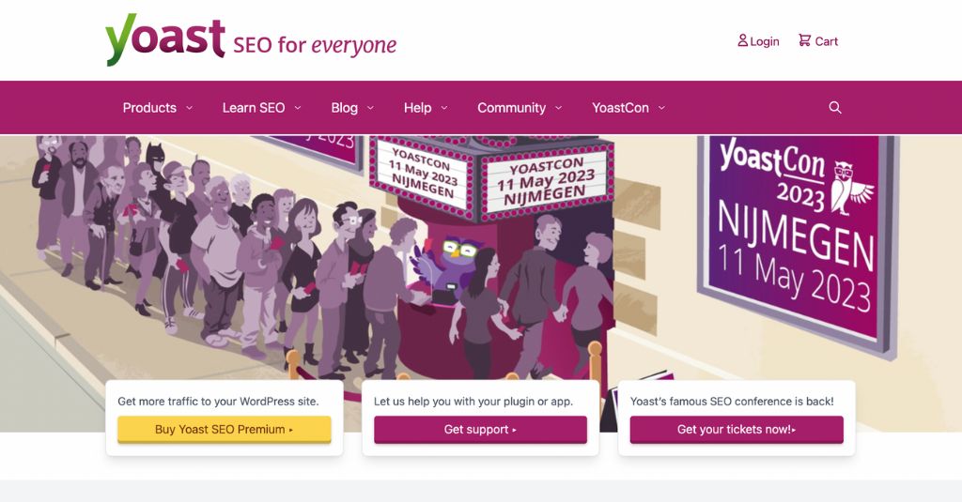
Task: Expand the YoastCon menu chevron
Action: pos(661,108)
